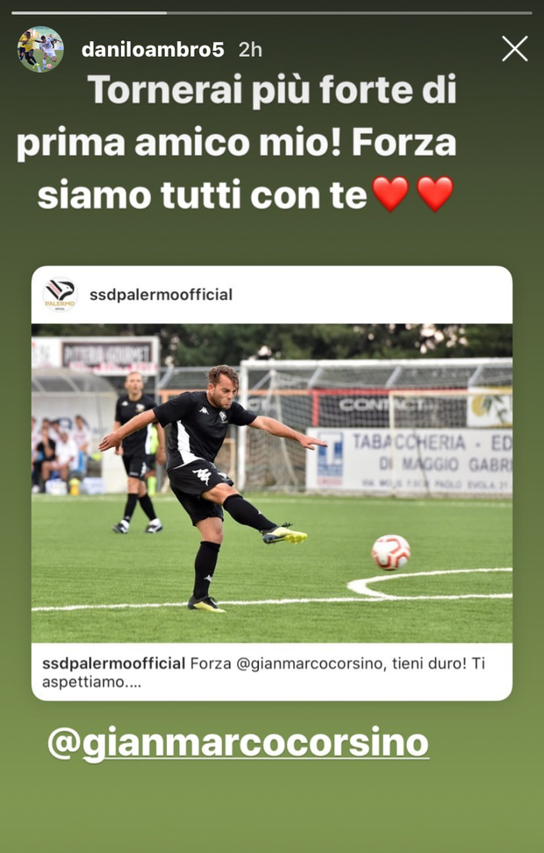Tap the bold ssdpalermoofficial name in the caption
Image resolution: width=544 pixels, height=853 pixels.
pyautogui.click(x=114, y=664)
